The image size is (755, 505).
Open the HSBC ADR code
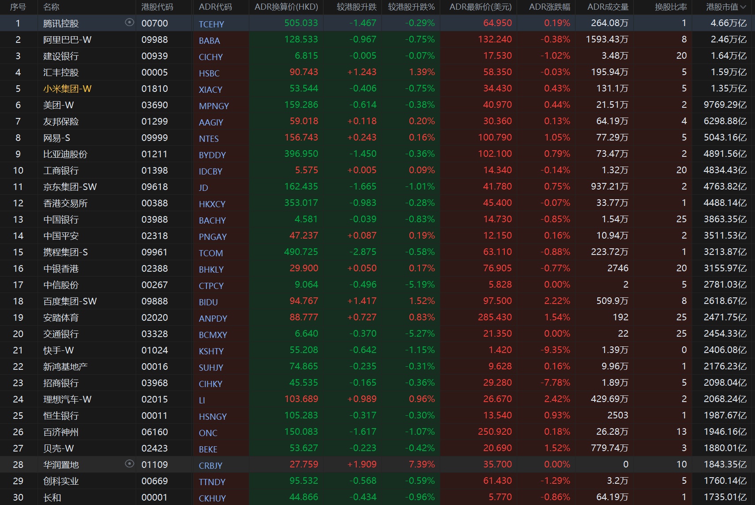click(209, 73)
